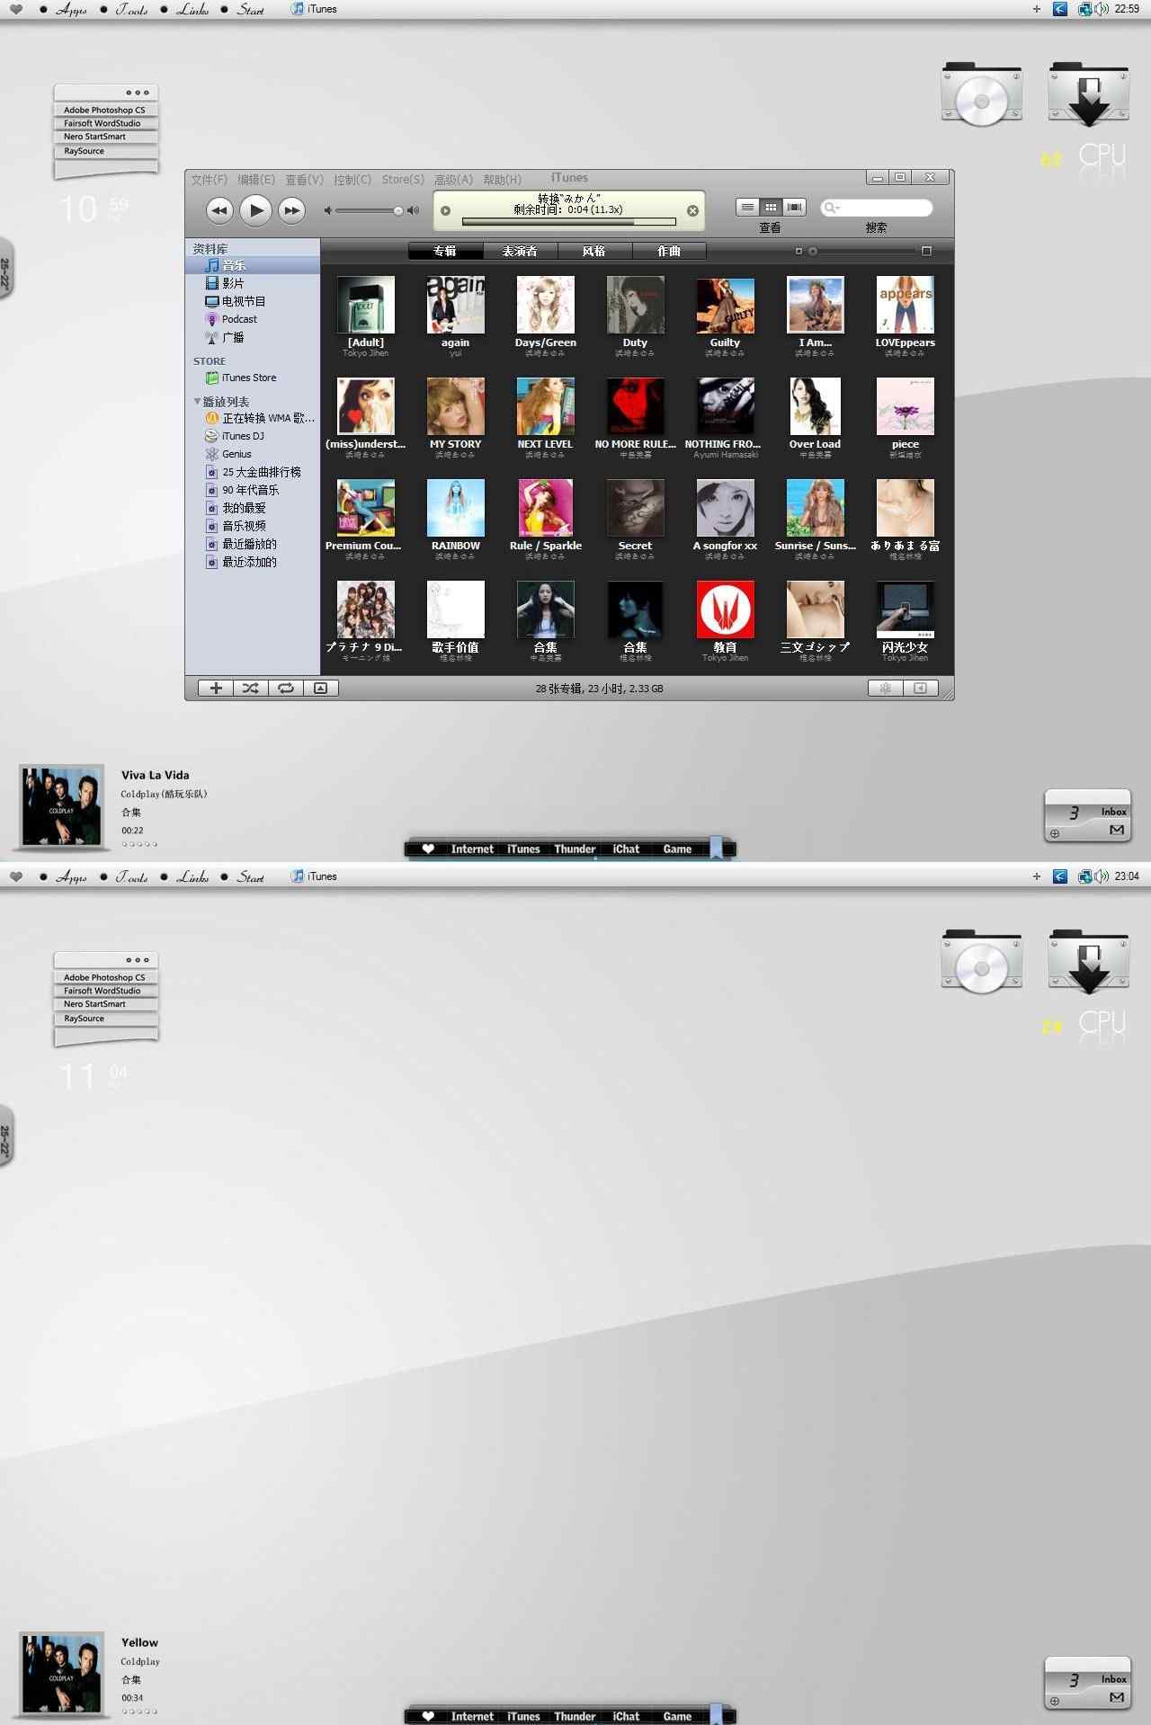1151x1725 pixels.
Task: Click the 28 张专辑, 23 小时, 2.33 GB status text
Action: 599,689
